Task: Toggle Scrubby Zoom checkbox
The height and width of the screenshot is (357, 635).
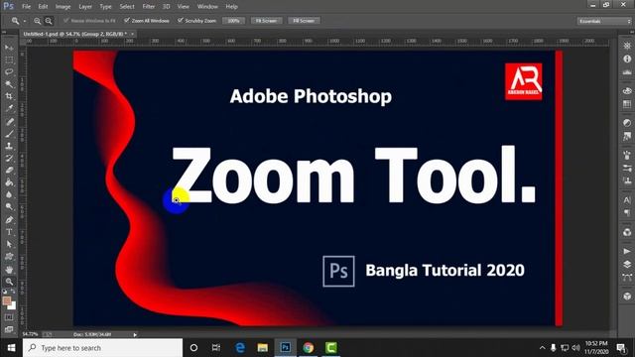Action: (181, 20)
